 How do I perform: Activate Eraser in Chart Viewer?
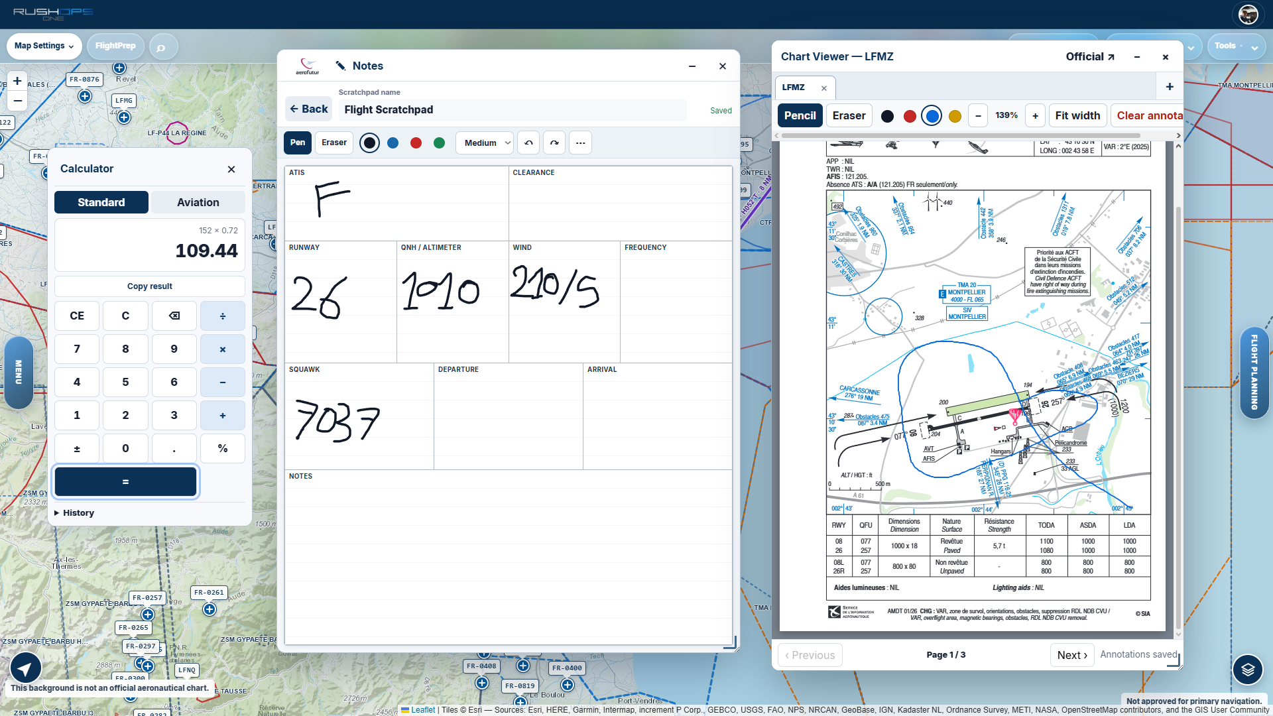[x=849, y=115]
